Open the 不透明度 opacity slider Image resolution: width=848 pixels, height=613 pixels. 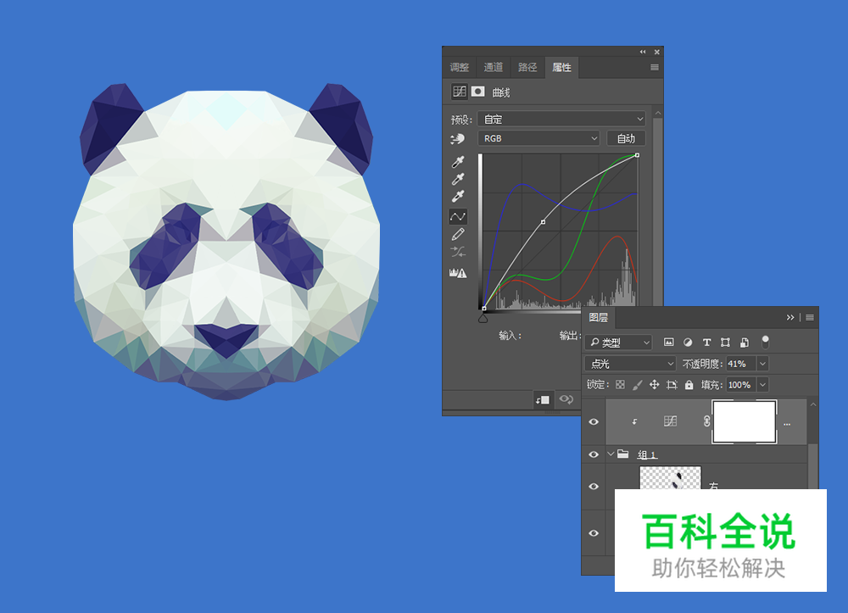(762, 364)
